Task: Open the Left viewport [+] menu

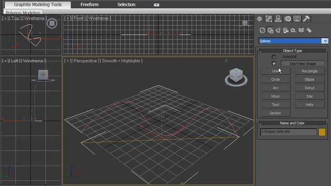Action: (6, 61)
